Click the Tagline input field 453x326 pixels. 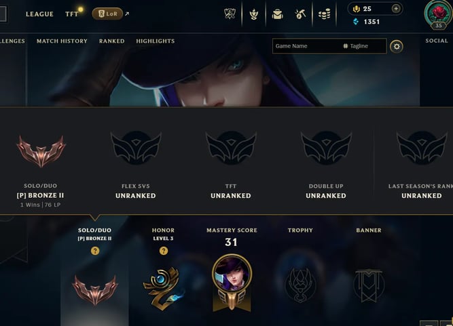click(x=365, y=46)
